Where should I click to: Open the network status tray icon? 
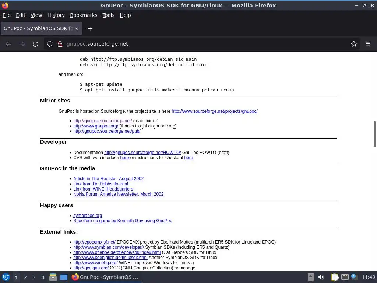point(345,277)
